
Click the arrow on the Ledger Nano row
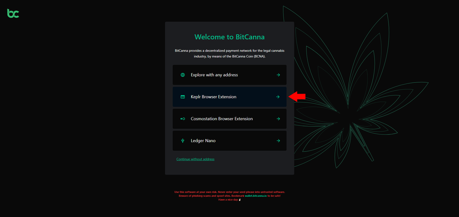[278, 141]
